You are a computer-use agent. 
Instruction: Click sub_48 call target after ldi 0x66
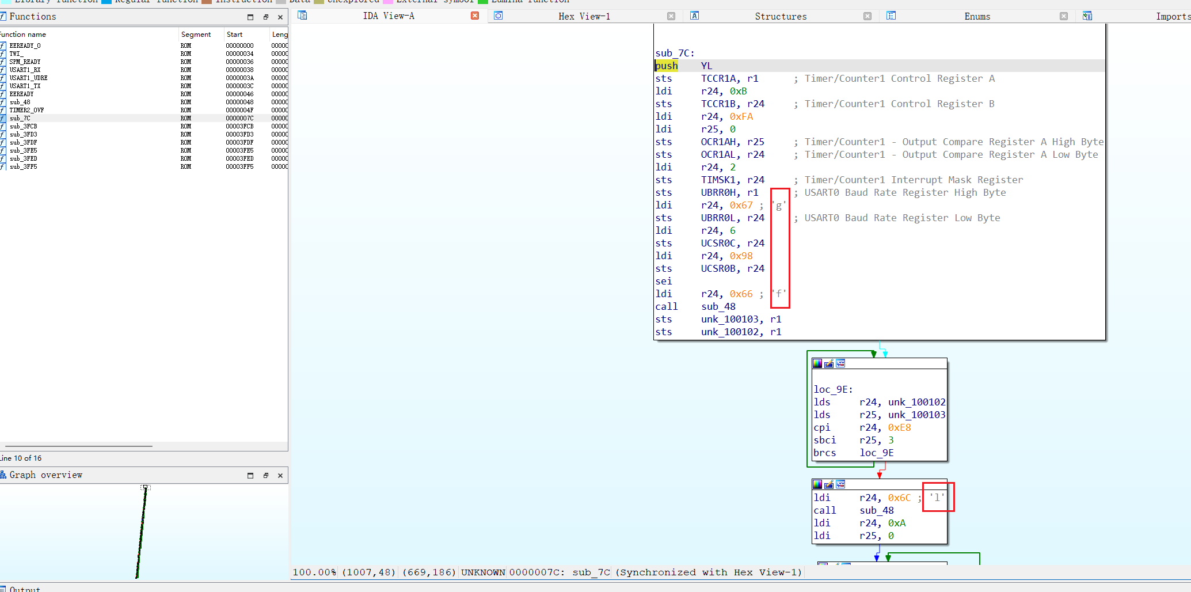click(x=718, y=306)
